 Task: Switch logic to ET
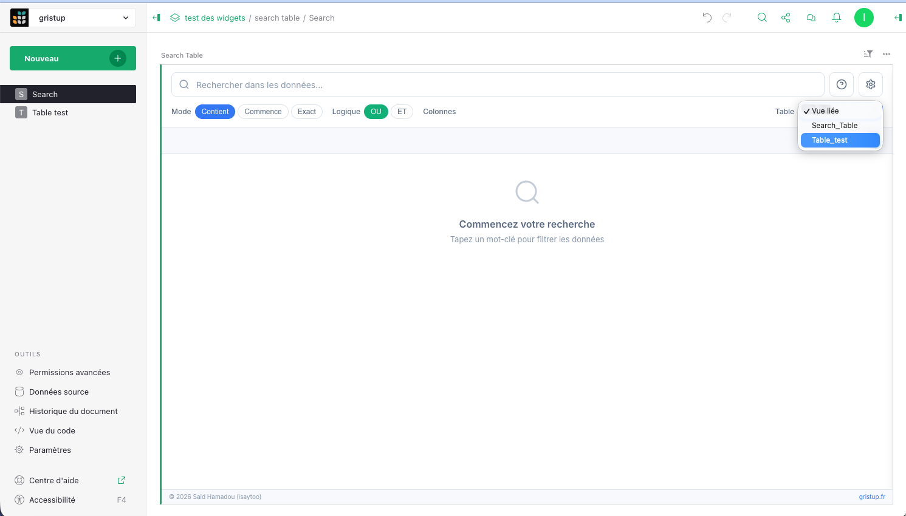click(402, 112)
